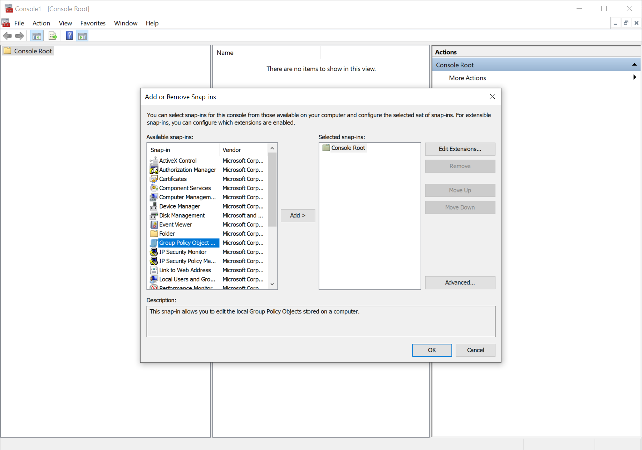Restore the inner MDI console window
Image resolution: width=642 pixels, height=450 pixels.
[x=626, y=23]
